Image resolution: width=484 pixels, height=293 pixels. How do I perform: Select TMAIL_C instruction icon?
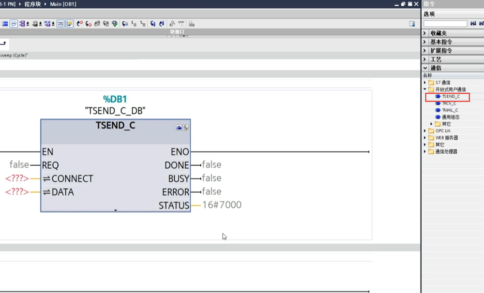pos(438,110)
